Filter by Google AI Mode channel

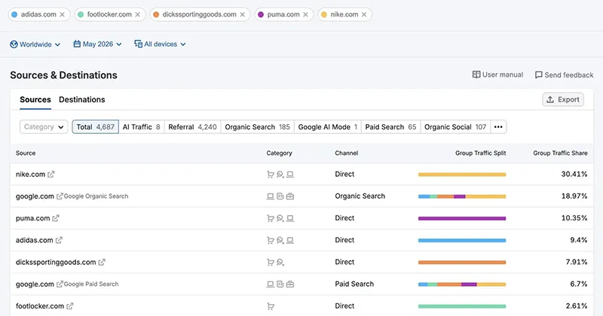pos(328,126)
